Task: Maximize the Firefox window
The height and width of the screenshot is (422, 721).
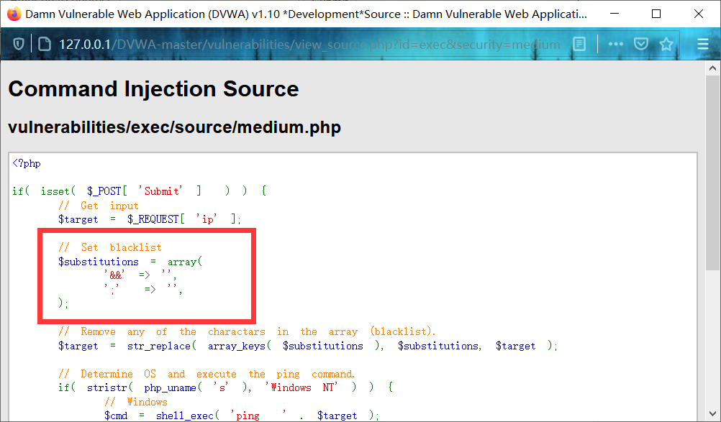Action: pyautogui.click(x=656, y=14)
